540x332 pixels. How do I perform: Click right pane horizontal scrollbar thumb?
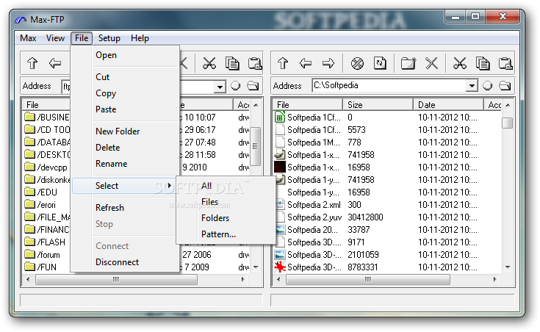pos(368,279)
